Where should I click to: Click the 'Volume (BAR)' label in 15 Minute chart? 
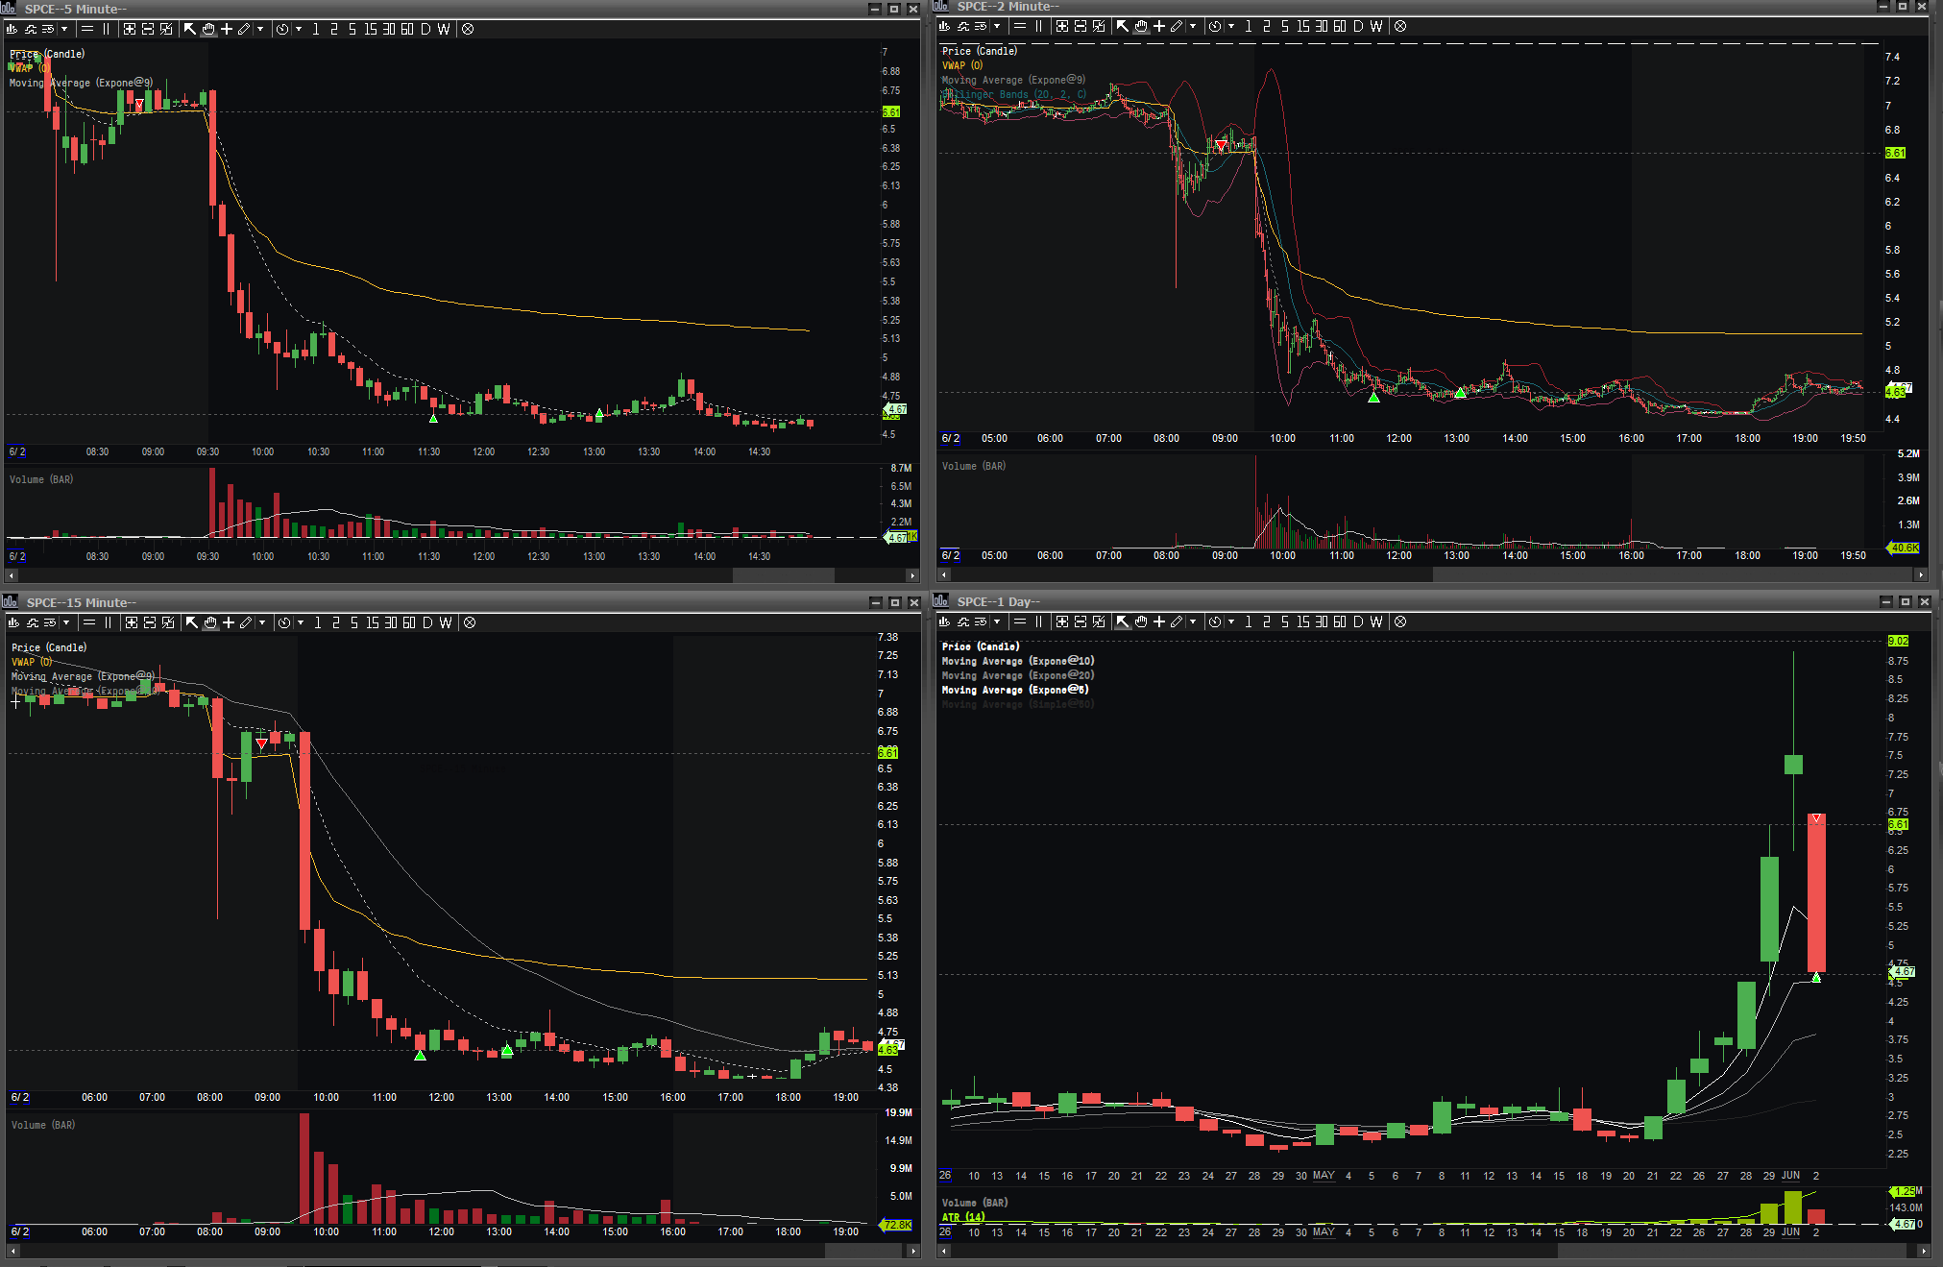click(43, 1125)
